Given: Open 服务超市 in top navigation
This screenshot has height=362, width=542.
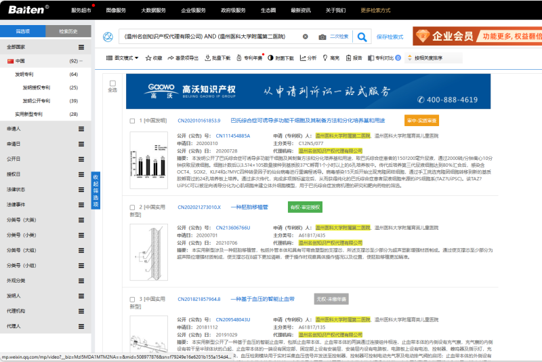Looking at the screenshot, I should 81,10.
